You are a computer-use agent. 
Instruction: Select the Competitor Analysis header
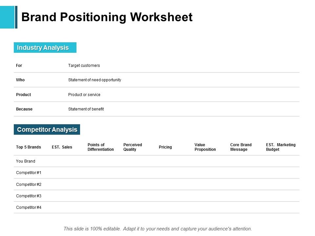pyautogui.click(x=47, y=129)
